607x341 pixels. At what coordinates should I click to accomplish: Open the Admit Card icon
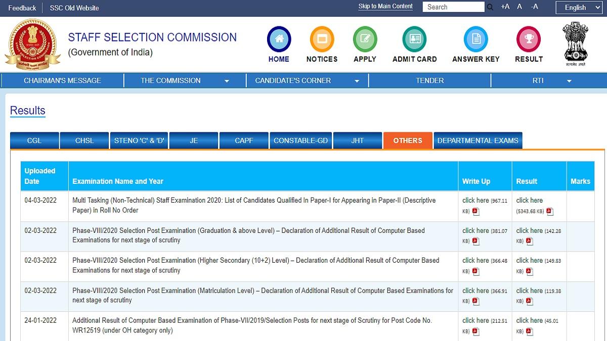414,39
